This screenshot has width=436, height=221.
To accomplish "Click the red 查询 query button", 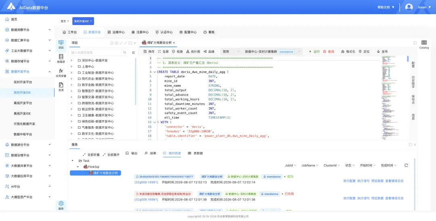I will [x=328, y=52].
